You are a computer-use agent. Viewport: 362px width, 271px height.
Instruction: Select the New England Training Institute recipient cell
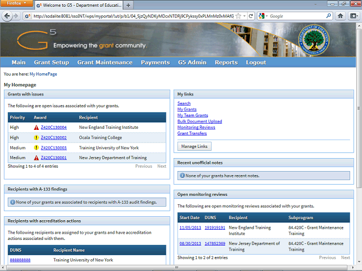click(x=109, y=128)
